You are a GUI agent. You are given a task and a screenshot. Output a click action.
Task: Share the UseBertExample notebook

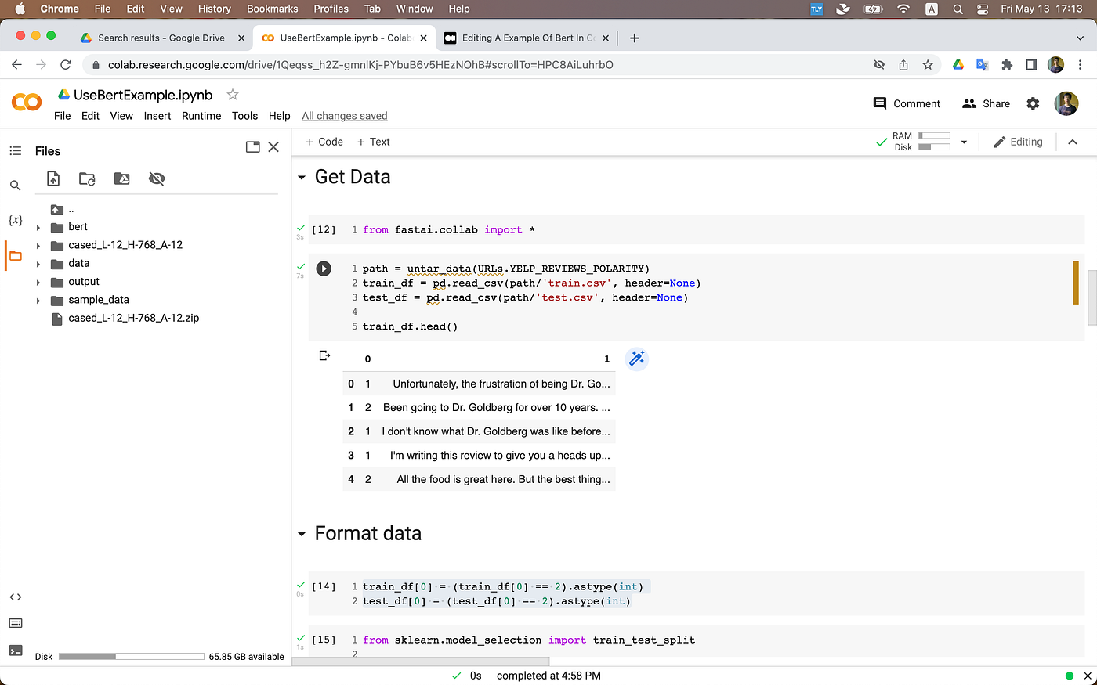click(985, 103)
